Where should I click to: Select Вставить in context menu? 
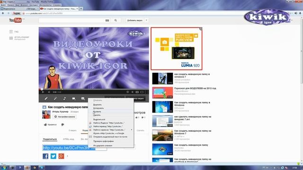click(111, 111)
